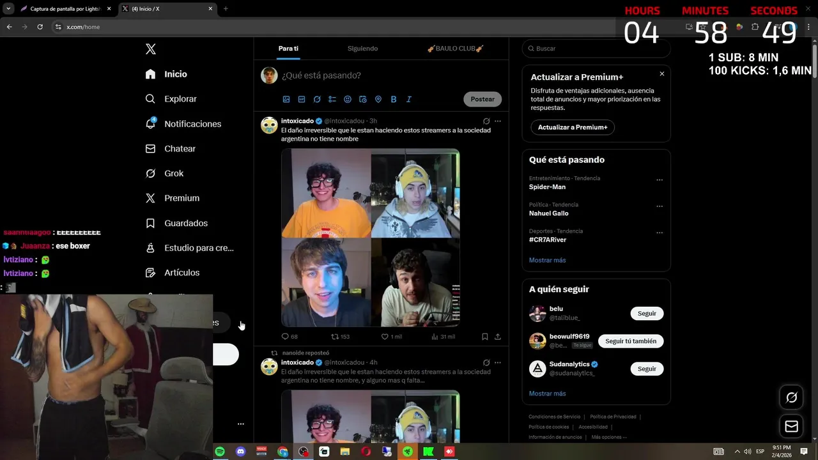This screenshot has height=460, width=818.
Task: Open floating Grok button
Action: coord(791,398)
